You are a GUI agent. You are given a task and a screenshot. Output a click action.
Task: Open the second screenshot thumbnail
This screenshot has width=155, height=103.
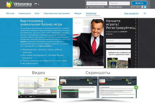[118, 87]
